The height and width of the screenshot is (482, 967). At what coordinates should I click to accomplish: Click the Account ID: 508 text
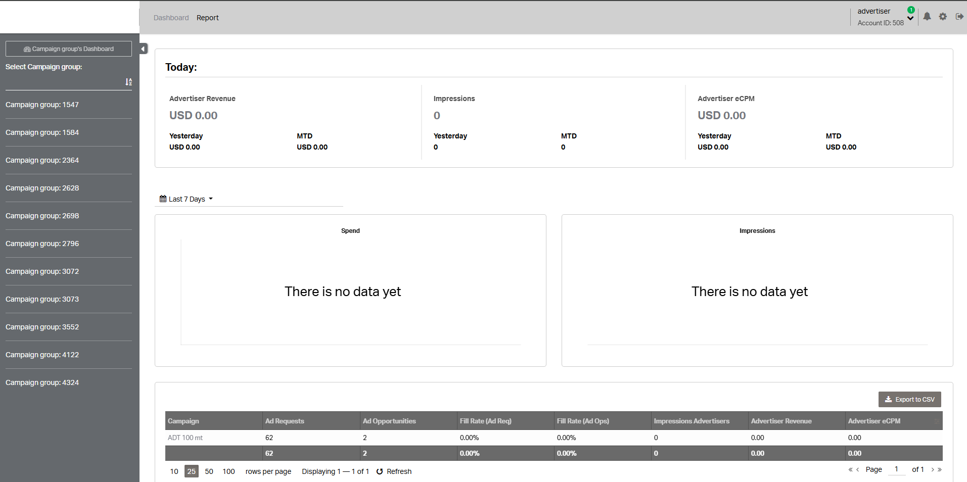(881, 23)
